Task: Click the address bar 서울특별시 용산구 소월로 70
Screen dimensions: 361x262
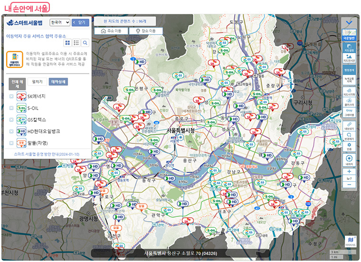Action: coord(180,253)
